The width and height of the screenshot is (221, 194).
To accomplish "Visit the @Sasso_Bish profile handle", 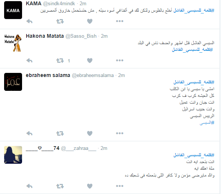I will pos(81,36).
